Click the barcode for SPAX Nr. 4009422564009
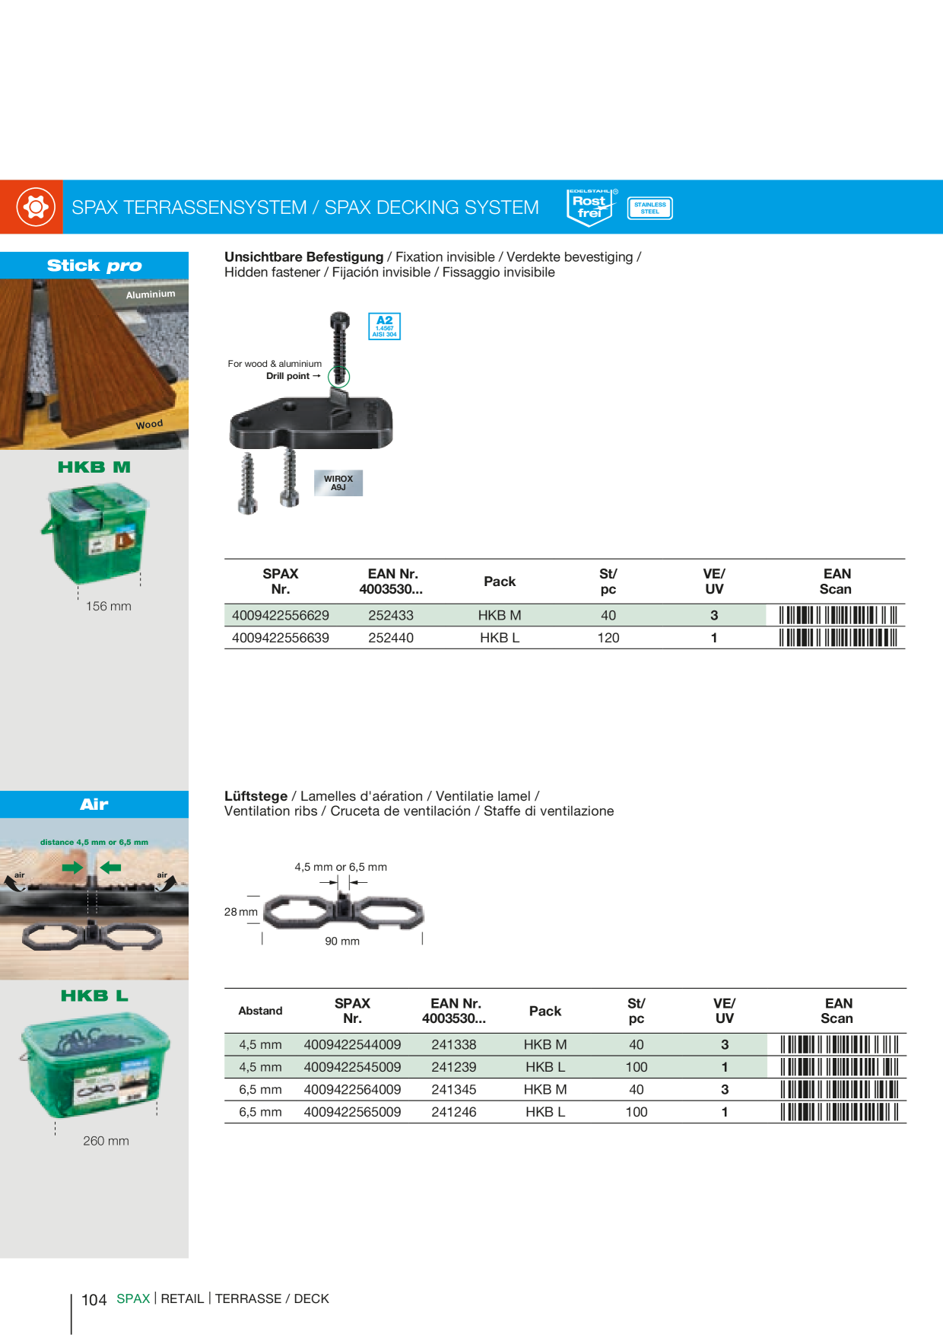The image size is (943, 1335). 840,1089
